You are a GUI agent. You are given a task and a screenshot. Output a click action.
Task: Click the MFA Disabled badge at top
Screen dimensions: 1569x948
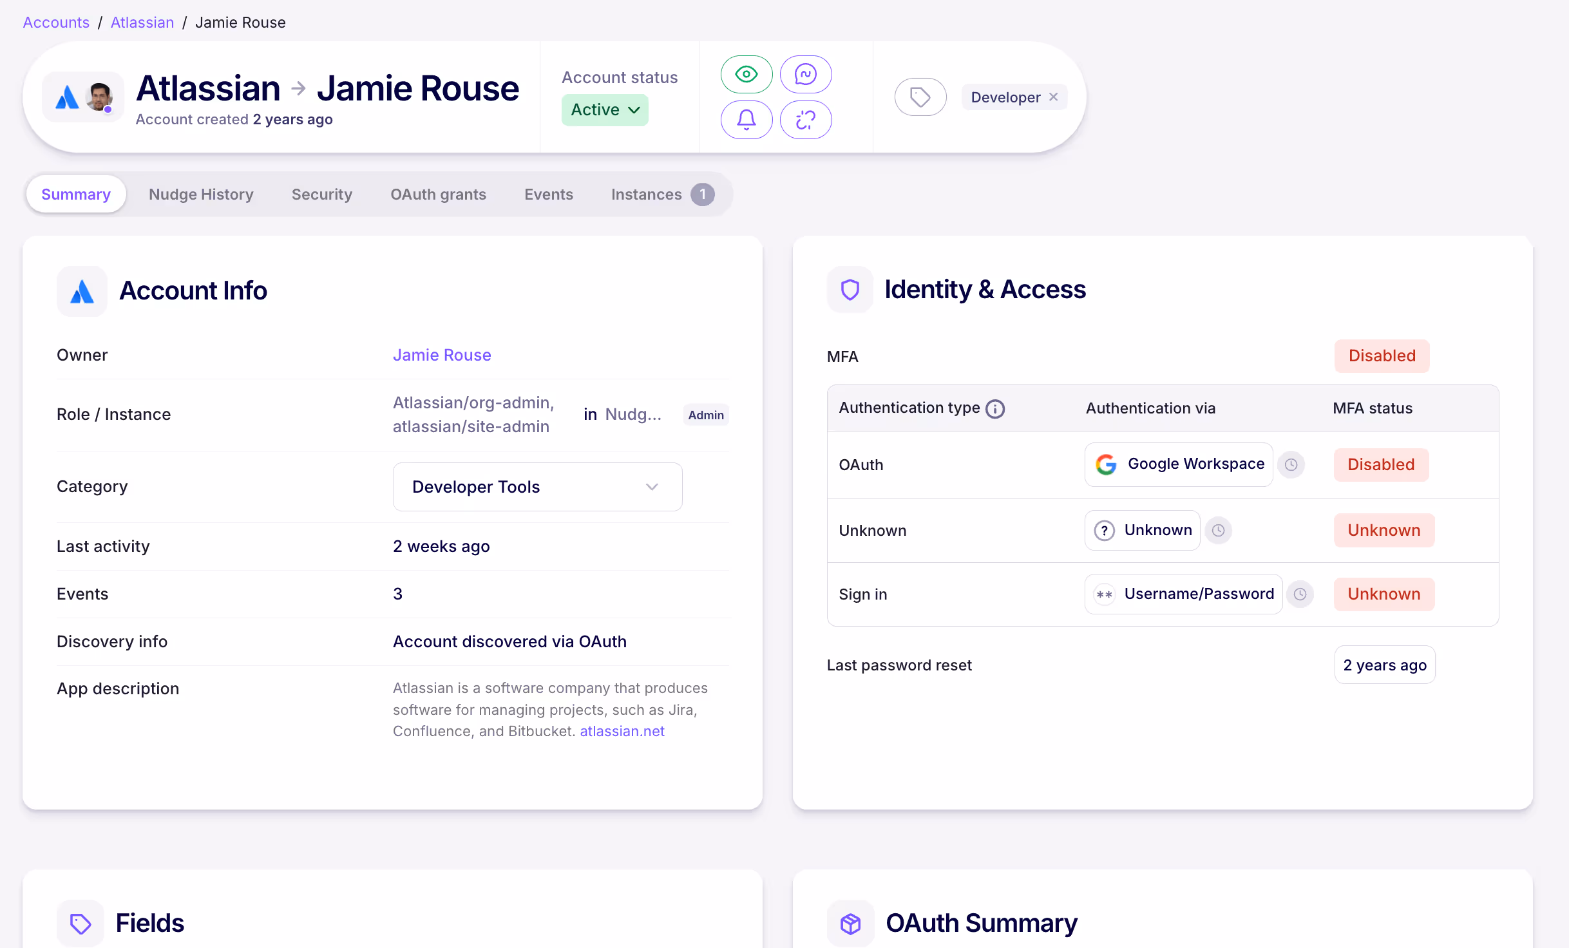[x=1382, y=355]
